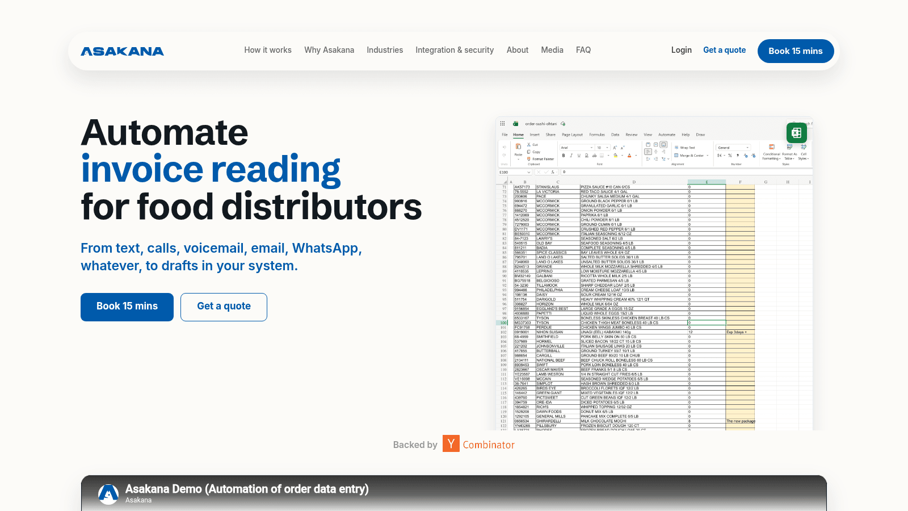The height and width of the screenshot is (511, 908).
Task: Open the General number format dropdown
Action: point(747,148)
